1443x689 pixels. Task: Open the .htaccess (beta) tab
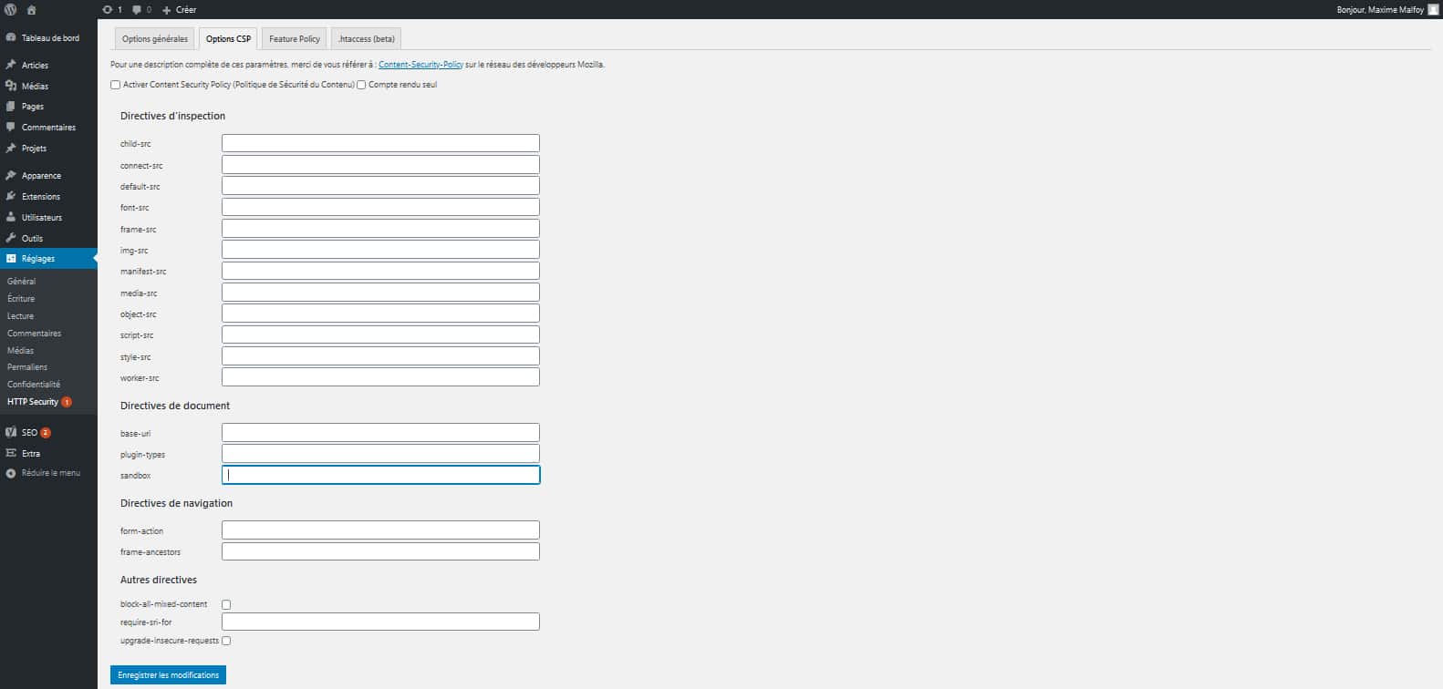[x=367, y=39]
